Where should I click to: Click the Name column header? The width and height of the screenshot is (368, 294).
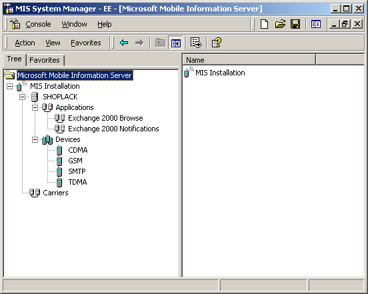click(249, 60)
